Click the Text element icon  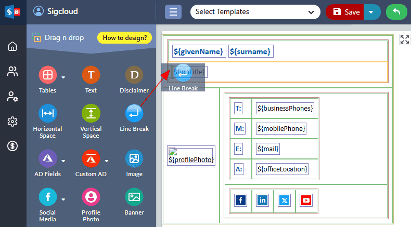click(91, 76)
